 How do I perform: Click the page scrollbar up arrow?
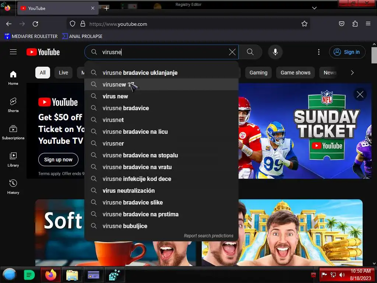click(x=374, y=44)
